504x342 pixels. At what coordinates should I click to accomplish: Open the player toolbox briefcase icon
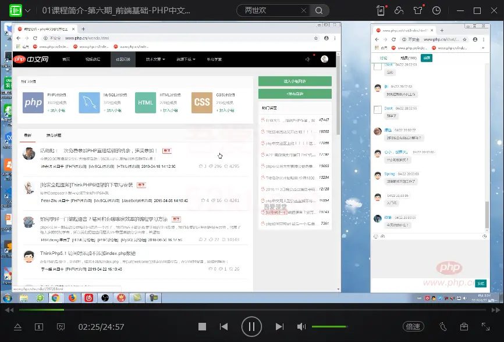click(x=464, y=326)
